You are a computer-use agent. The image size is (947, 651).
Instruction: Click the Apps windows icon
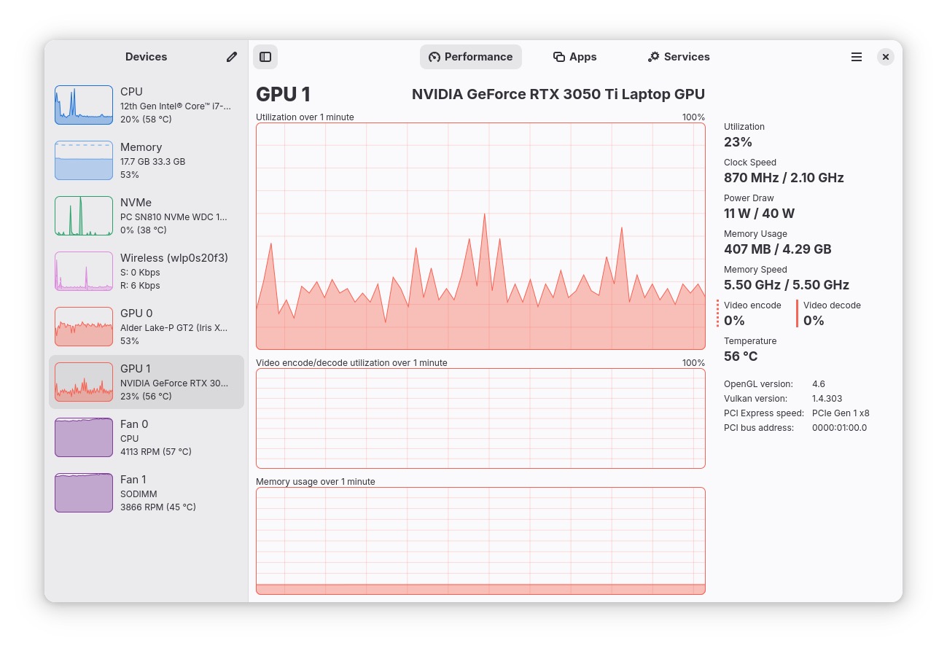(559, 57)
